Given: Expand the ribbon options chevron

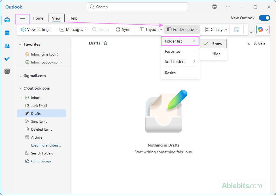Looking at the screenshot, I should tap(251, 32).
